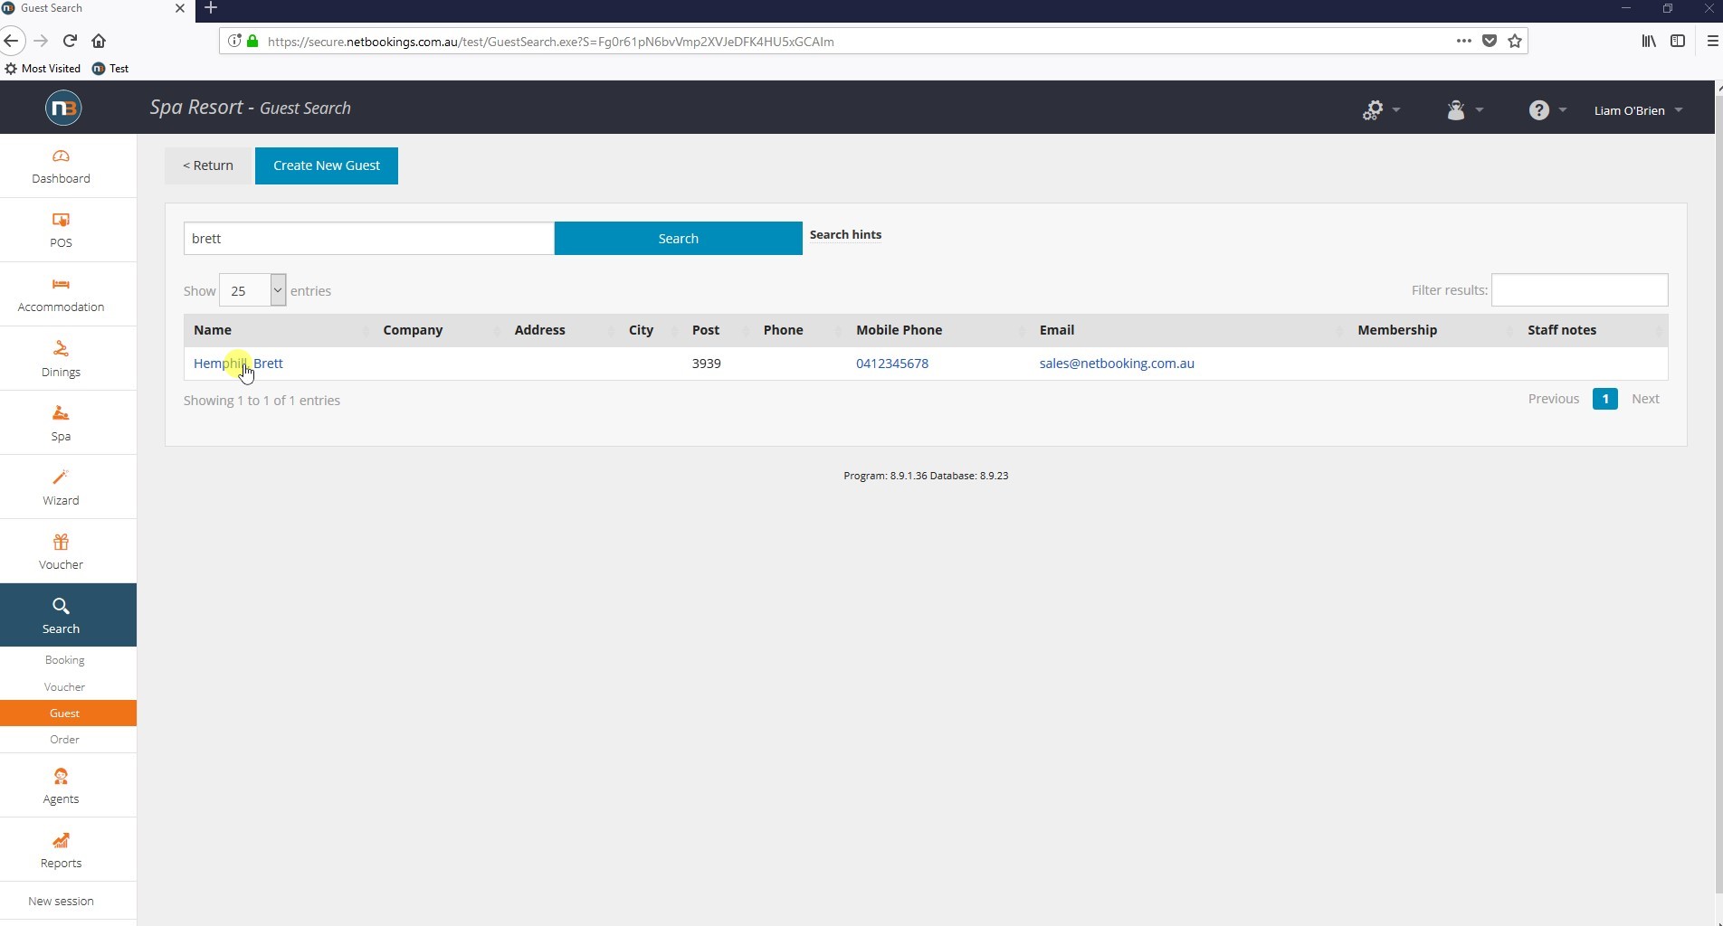Open the Spa sidebar icon

[x=61, y=413]
